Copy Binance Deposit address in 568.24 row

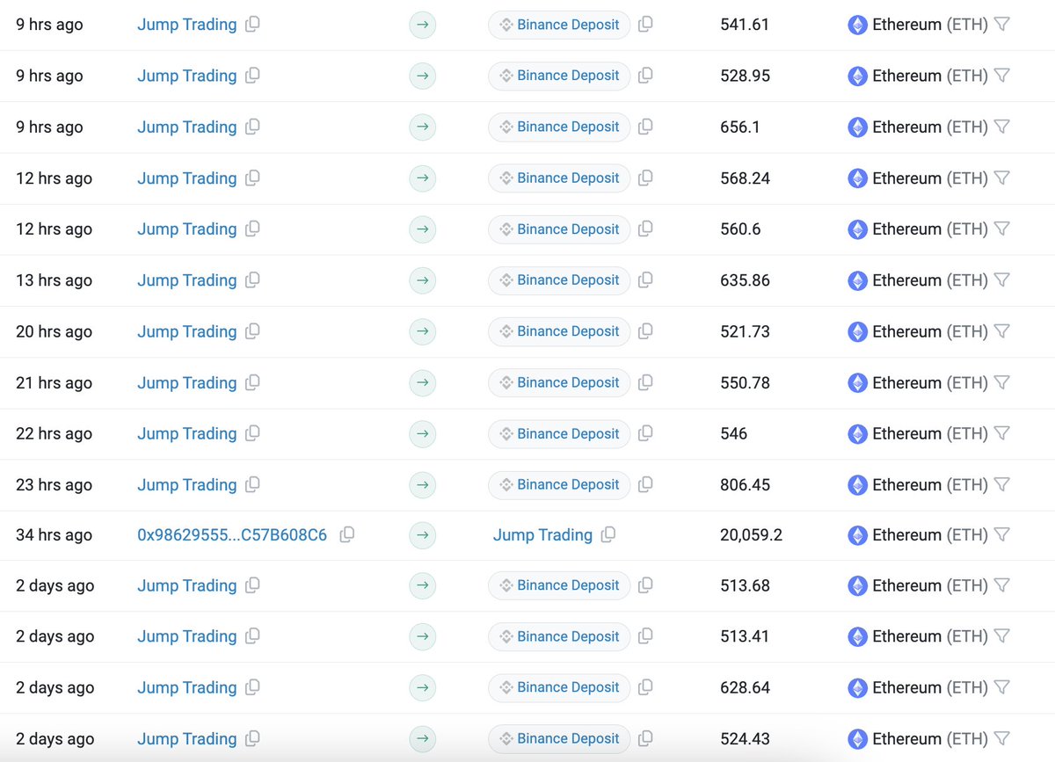point(645,178)
